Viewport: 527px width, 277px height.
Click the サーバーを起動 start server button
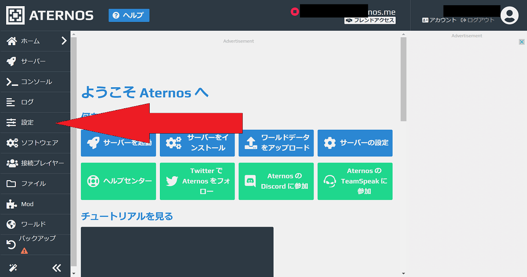click(118, 143)
